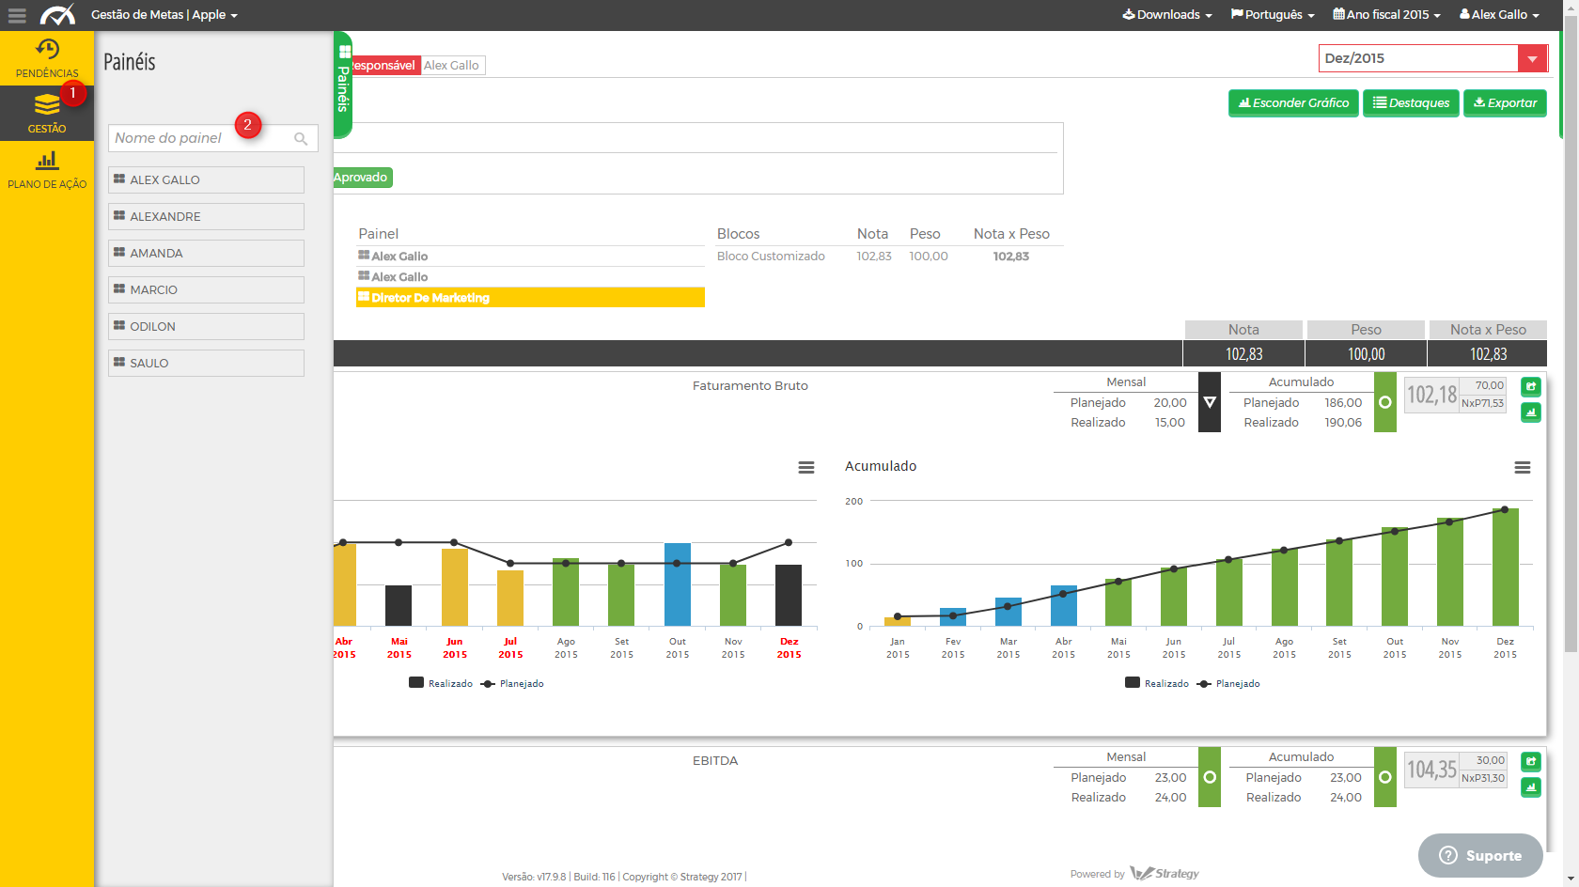Click the blue Out 2015 monthly bar
This screenshot has height=887, width=1579.
click(x=678, y=584)
